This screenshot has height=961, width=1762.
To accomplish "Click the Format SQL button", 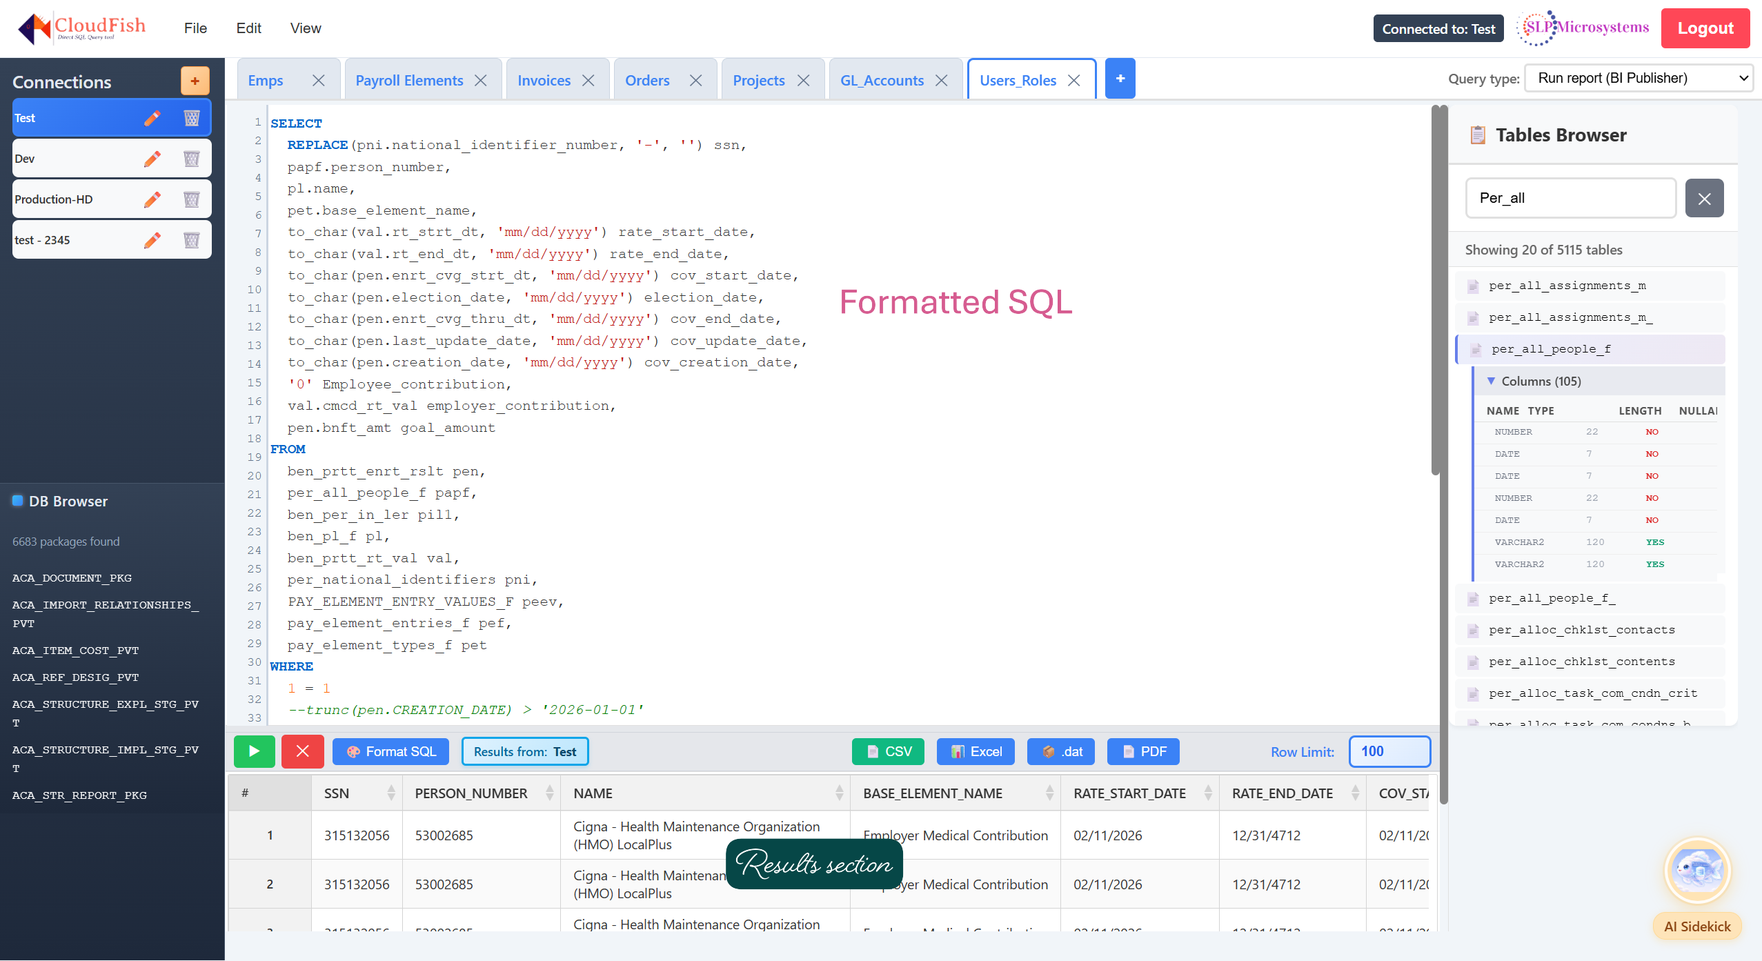I will point(390,751).
